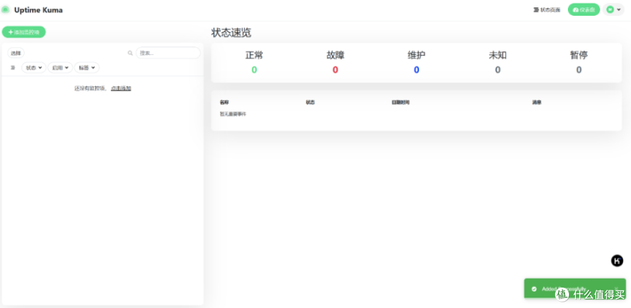Click the 维护 maintenance count value
This screenshot has width=631, height=308.
[417, 70]
